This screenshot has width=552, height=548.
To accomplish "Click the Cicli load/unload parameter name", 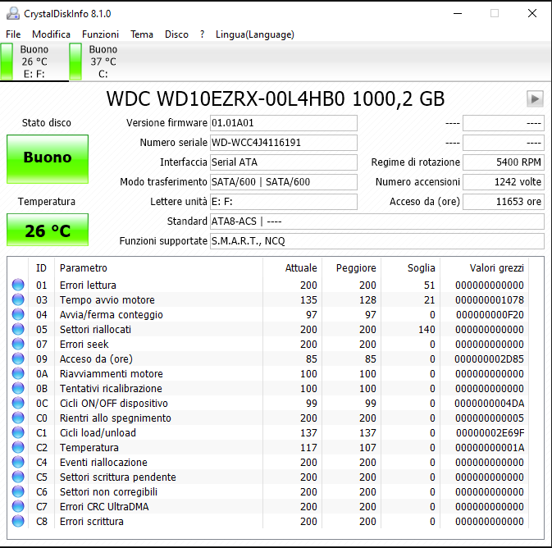I will (x=98, y=433).
